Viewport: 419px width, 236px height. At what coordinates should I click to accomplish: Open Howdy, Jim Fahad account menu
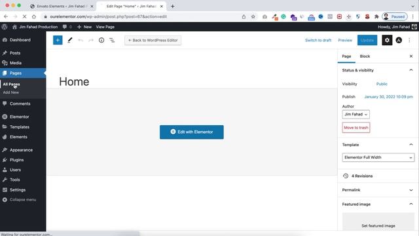pyautogui.click(x=397, y=27)
